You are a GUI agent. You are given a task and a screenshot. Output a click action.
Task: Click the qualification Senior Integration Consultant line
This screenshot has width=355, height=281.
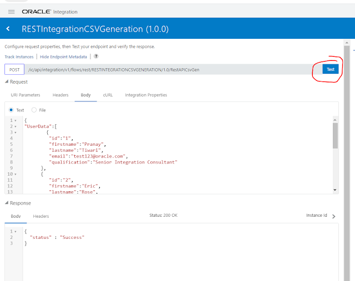113,162
